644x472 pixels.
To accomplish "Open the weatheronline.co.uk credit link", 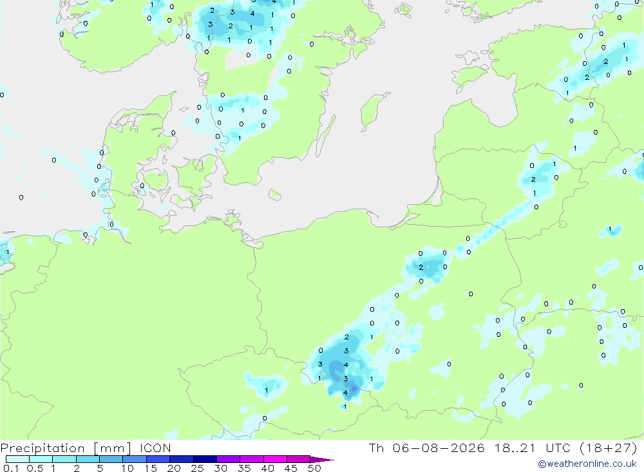I will 587,464.
